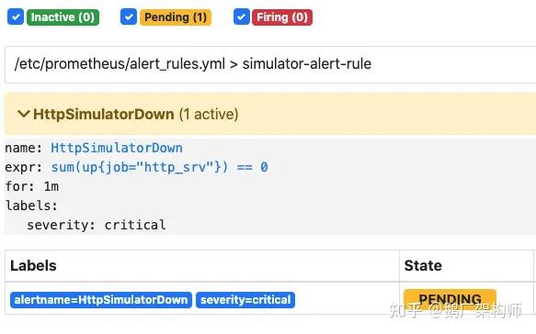Click the State column header
The height and width of the screenshot is (334, 536).
[423, 266]
